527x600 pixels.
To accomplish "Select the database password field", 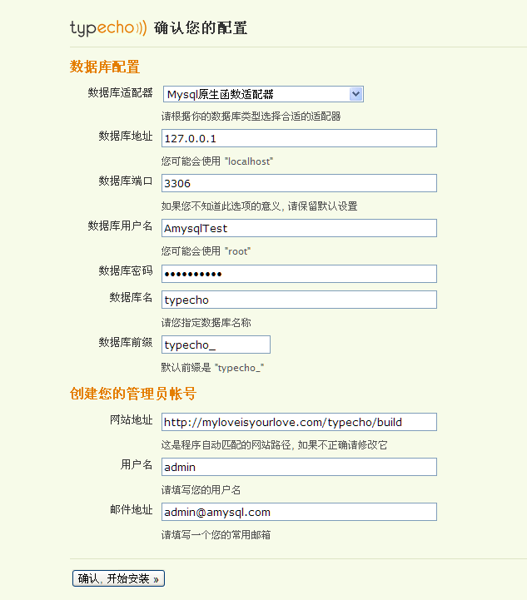I will [298, 274].
